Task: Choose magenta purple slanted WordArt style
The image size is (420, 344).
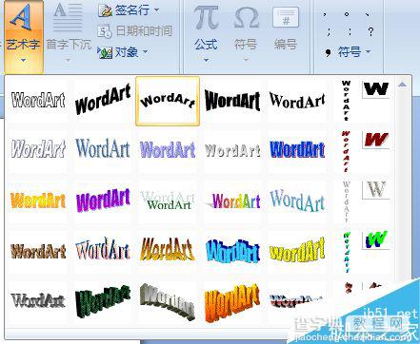Action: pyautogui.click(x=103, y=201)
